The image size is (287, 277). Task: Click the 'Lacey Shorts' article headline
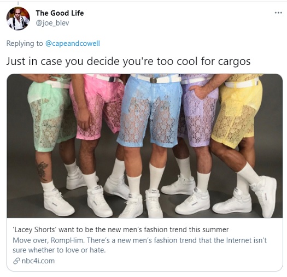(x=121, y=229)
